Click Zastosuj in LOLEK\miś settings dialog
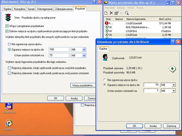This screenshot has width=182, height=136. tap(171, 126)
